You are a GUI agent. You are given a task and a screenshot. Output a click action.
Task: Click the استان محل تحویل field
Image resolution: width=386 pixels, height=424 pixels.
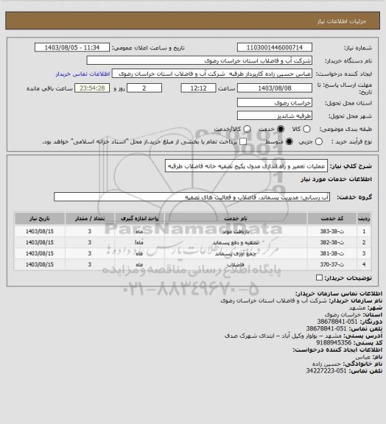click(275, 103)
